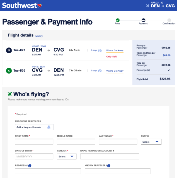View 1 stop details for 4/30 flight

[94, 71]
